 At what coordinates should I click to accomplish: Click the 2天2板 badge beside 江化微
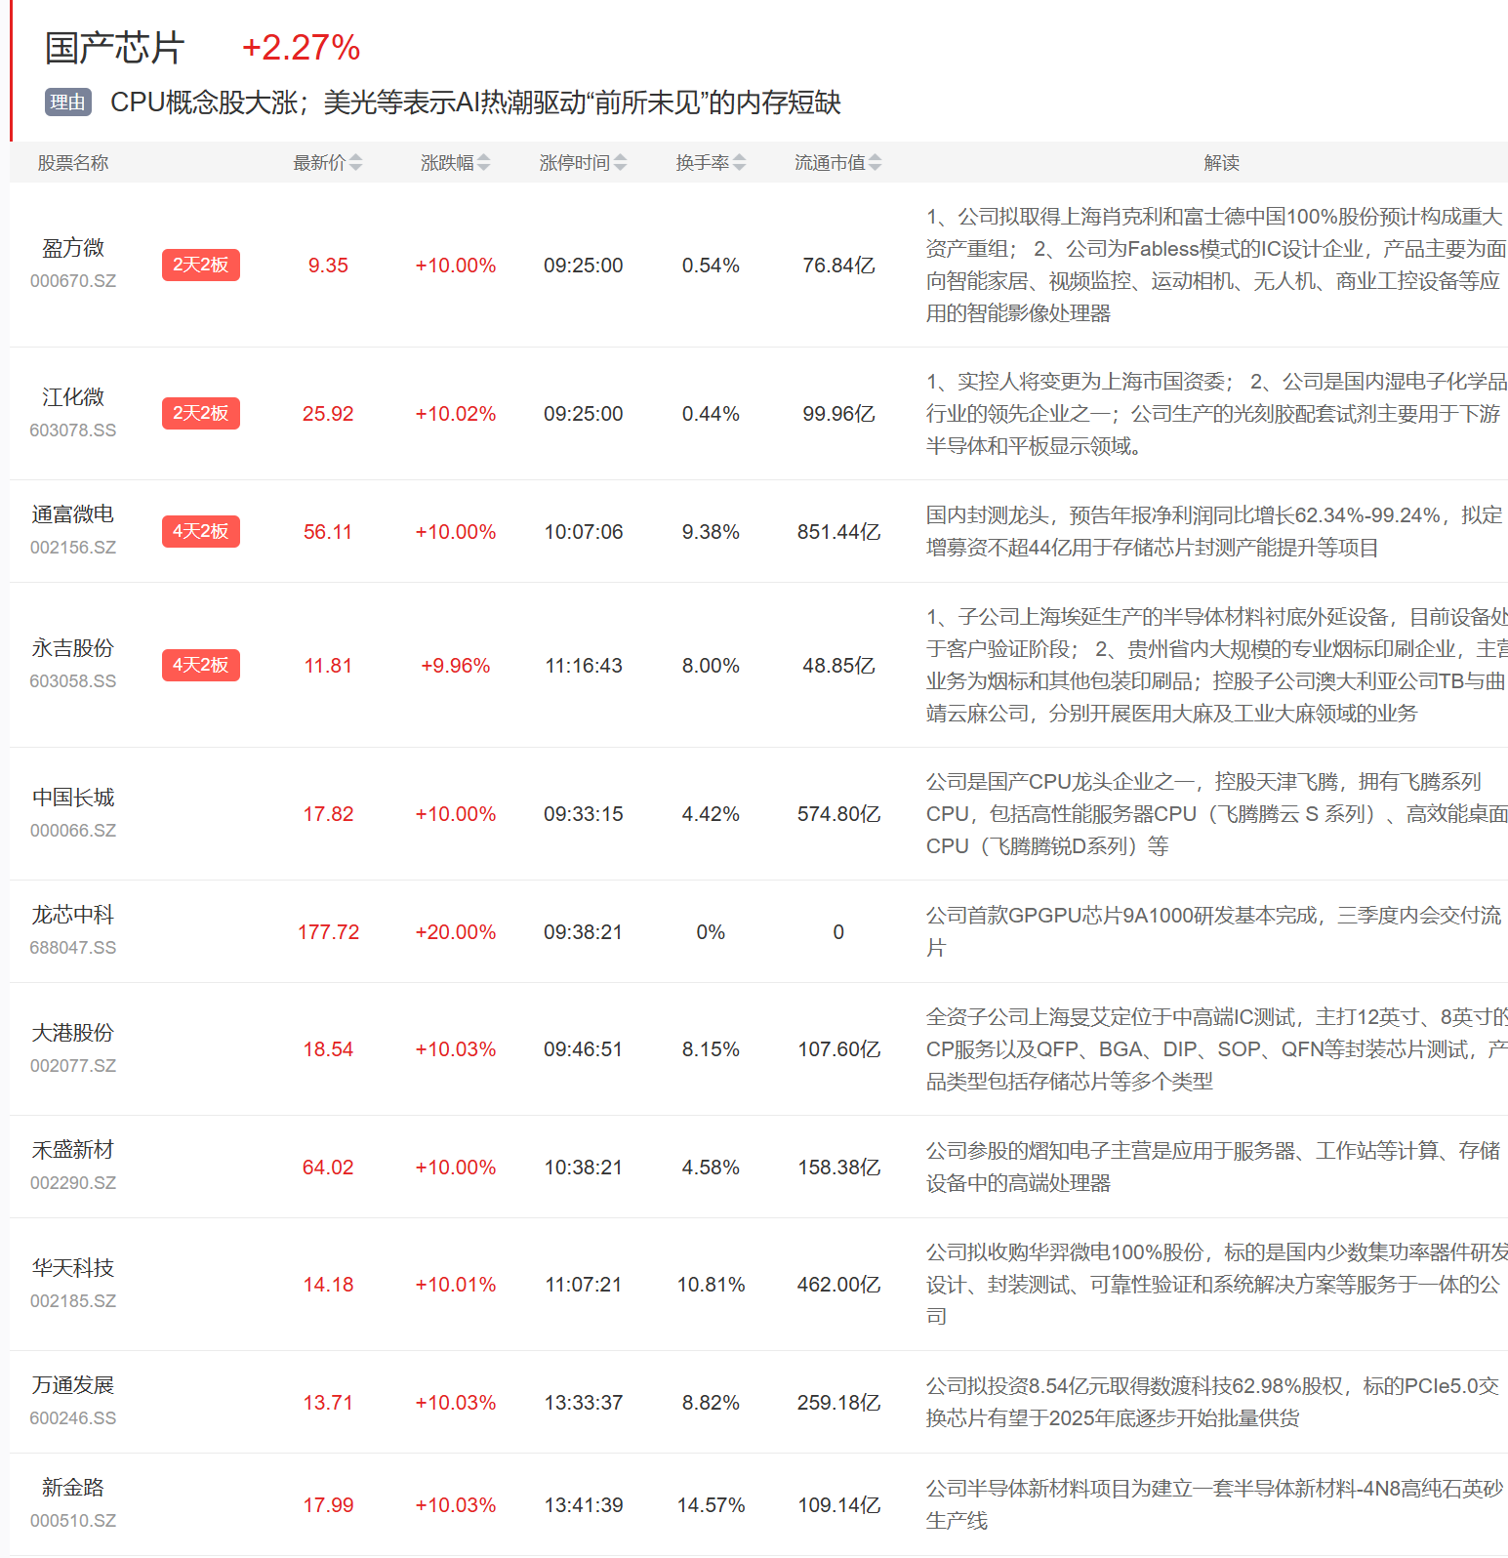tap(200, 414)
